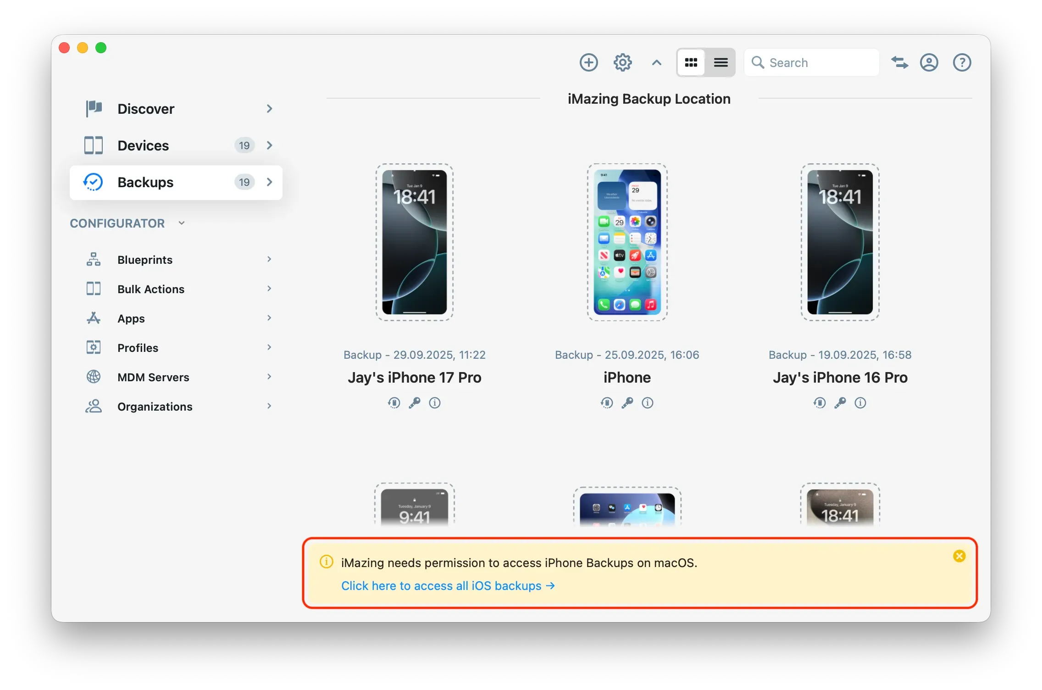Click the restore icon under Jay's iPhone 17 Pro

click(394, 403)
